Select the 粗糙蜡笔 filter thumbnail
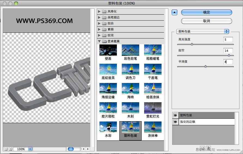 tap(153, 50)
